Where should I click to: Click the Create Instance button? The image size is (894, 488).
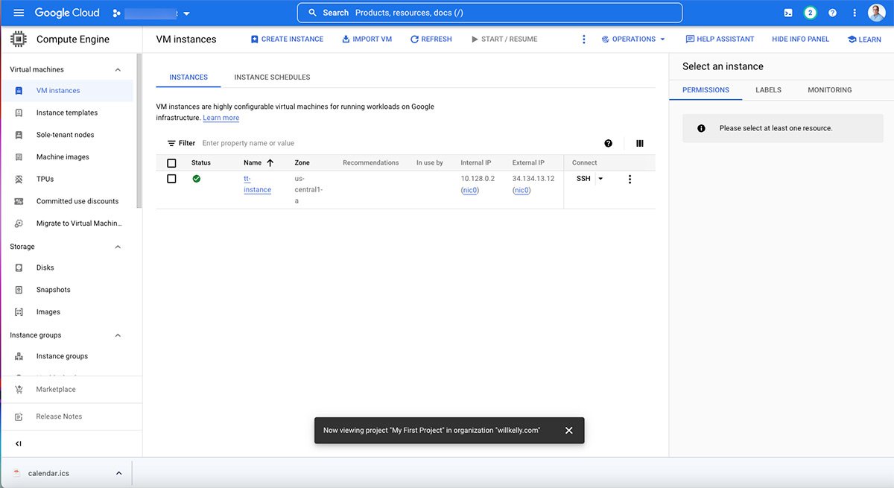[x=287, y=39]
